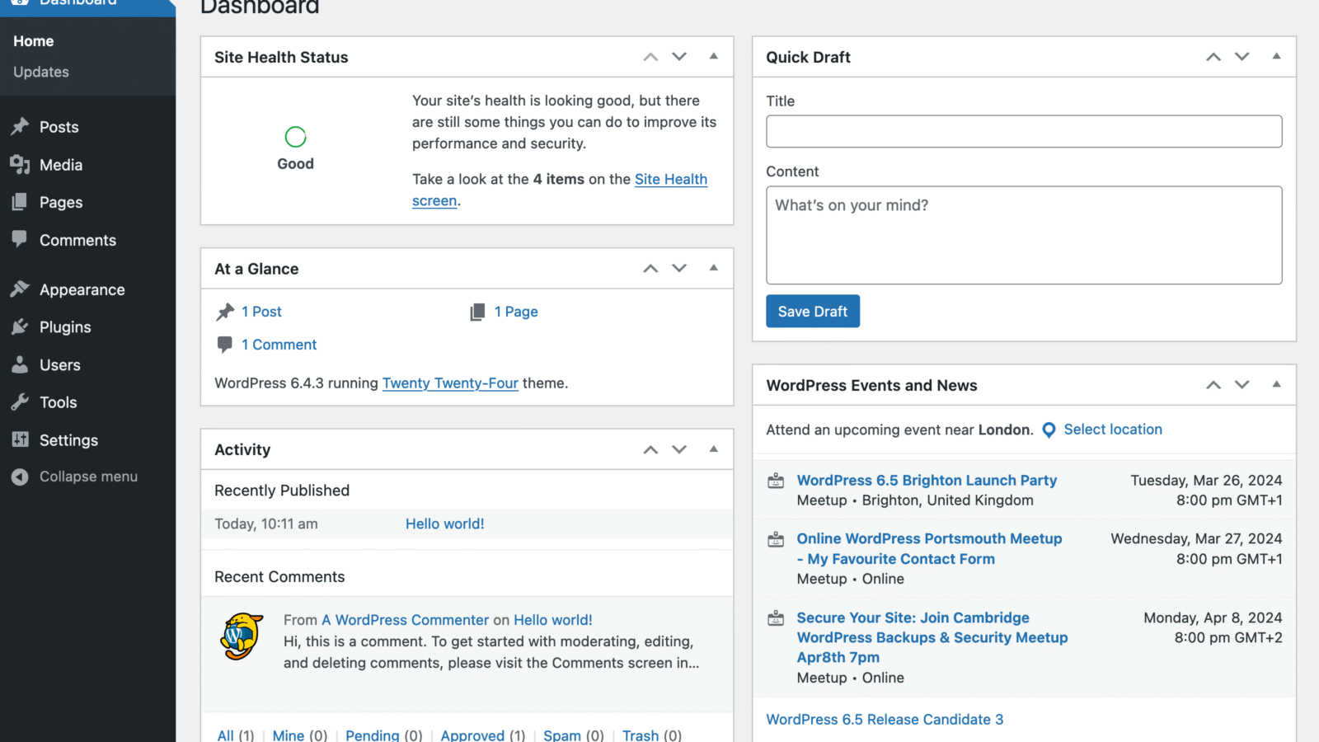
Task: Click the Pages document icon
Action: point(21,202)
